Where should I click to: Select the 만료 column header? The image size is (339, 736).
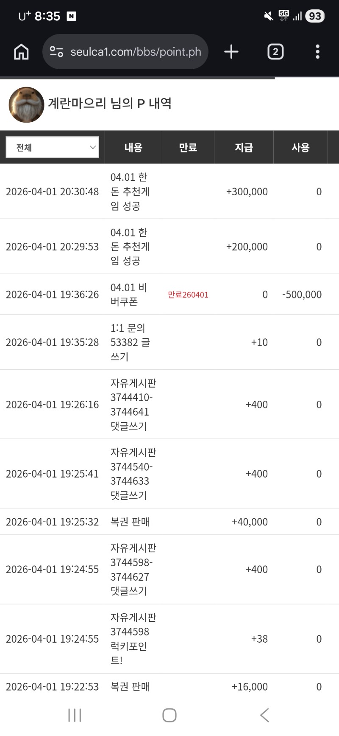point(188,147)
